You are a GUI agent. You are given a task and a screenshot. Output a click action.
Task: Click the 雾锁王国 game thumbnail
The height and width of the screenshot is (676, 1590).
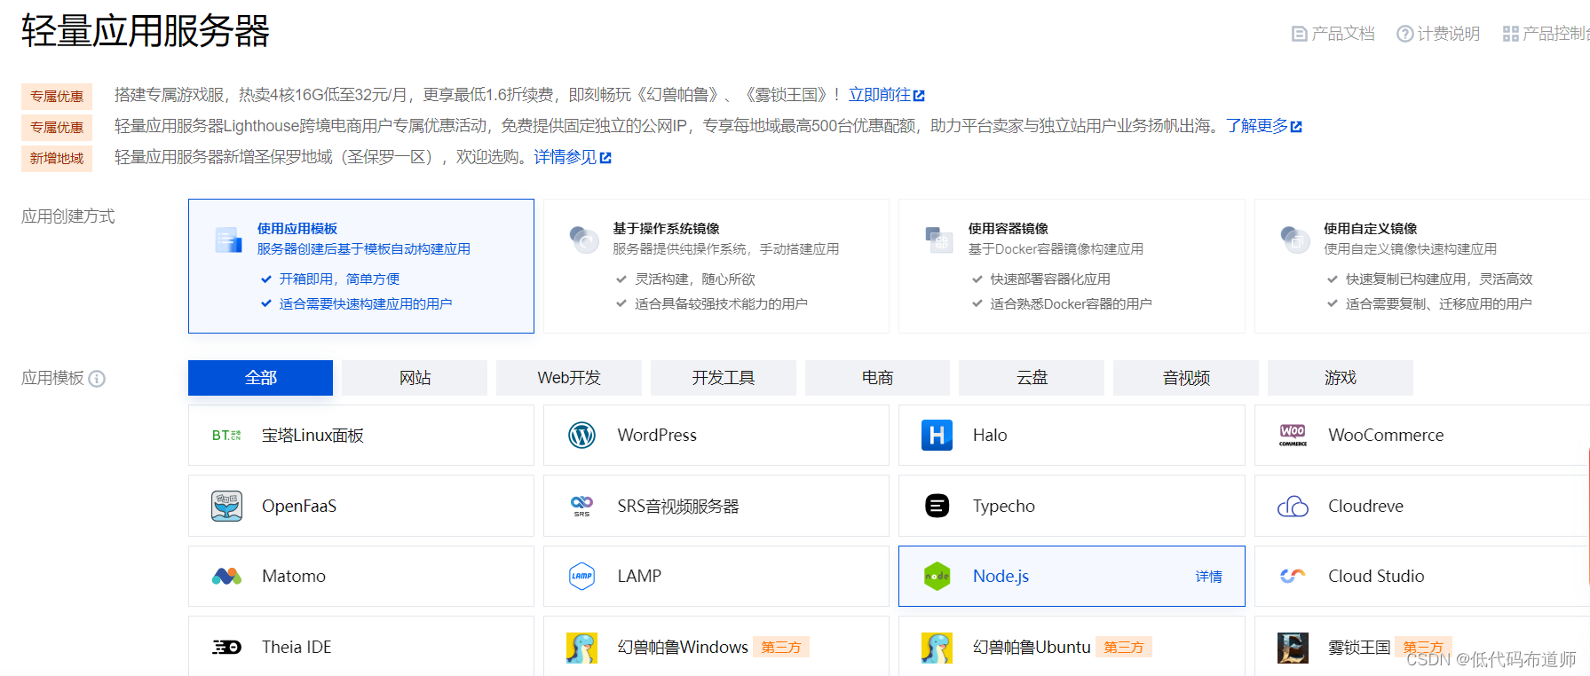(1293, 648)
